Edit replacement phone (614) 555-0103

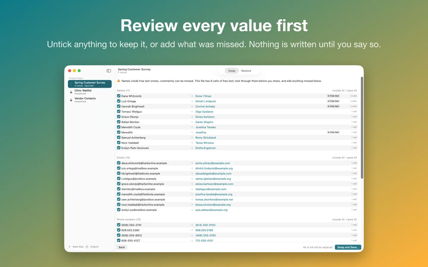click(205, 225)
